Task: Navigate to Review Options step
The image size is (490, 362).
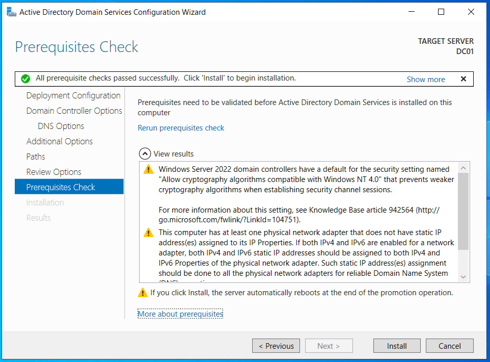Action: [x=53, y=172]
